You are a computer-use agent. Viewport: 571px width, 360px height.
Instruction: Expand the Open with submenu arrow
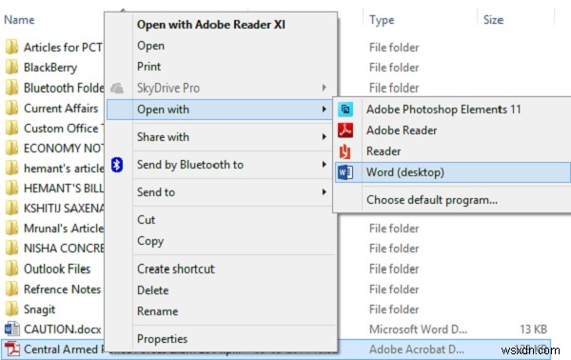(325, 110)
